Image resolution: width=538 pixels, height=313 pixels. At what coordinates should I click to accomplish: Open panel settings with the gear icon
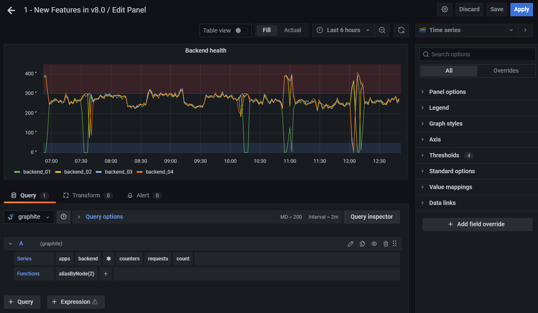(444, 9)
